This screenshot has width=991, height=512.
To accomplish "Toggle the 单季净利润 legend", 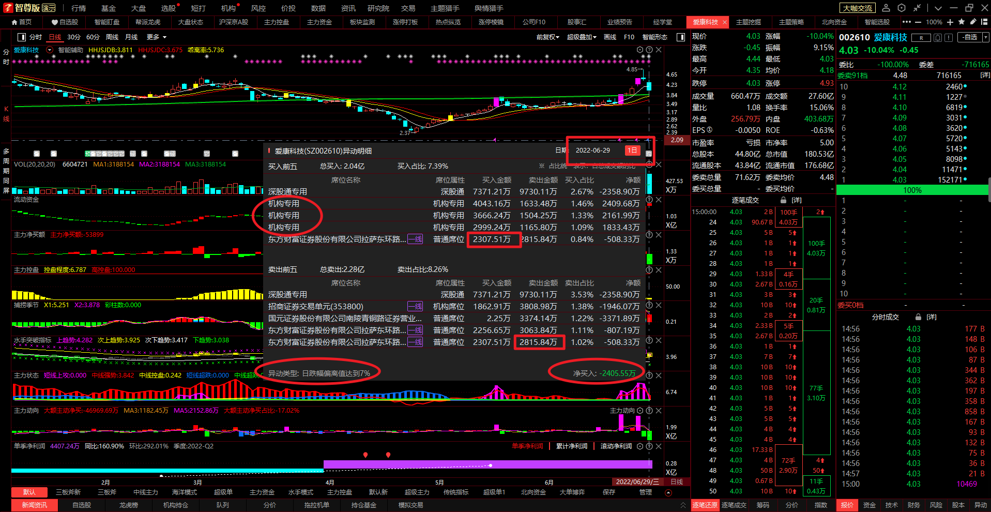I will (527, 446).
